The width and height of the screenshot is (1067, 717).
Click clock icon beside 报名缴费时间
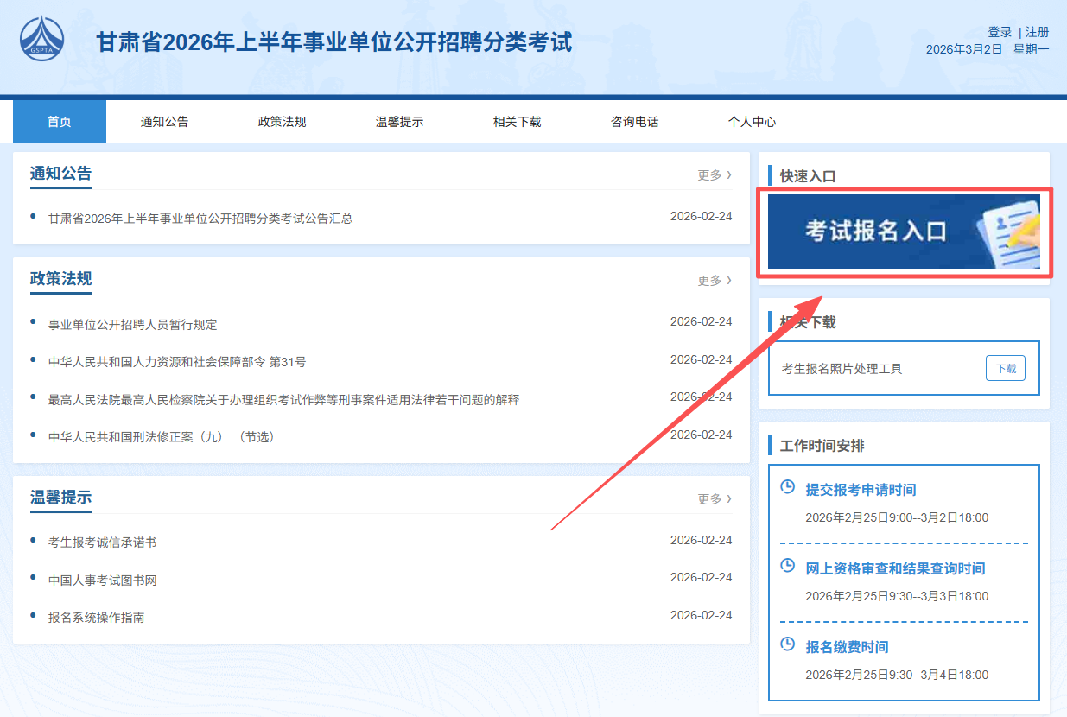pyautogui.click(x=787, y=644)
